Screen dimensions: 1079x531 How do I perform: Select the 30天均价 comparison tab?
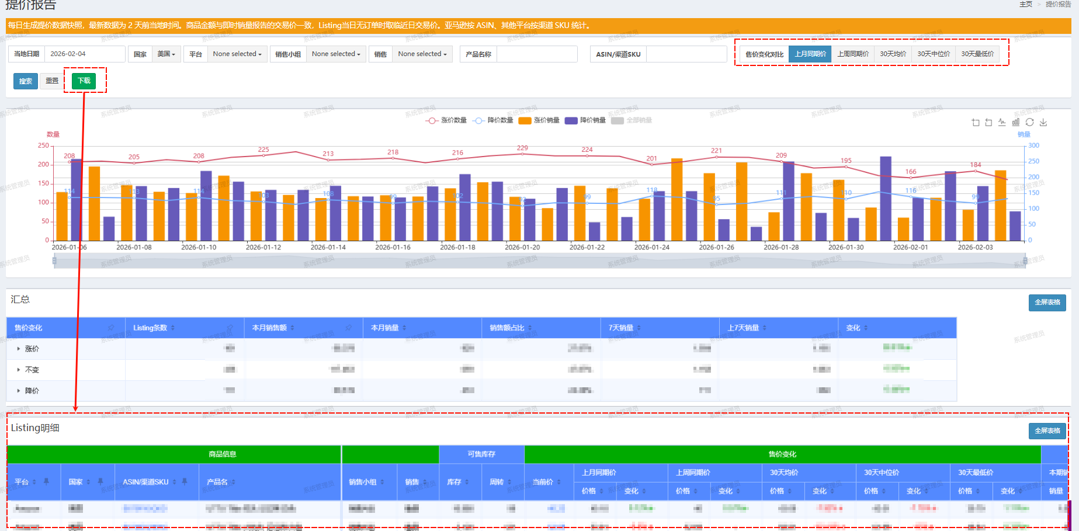pos(893,54)
